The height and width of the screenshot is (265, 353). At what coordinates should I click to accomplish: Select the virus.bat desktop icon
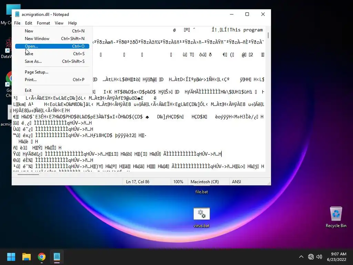[x=201, y=217]
